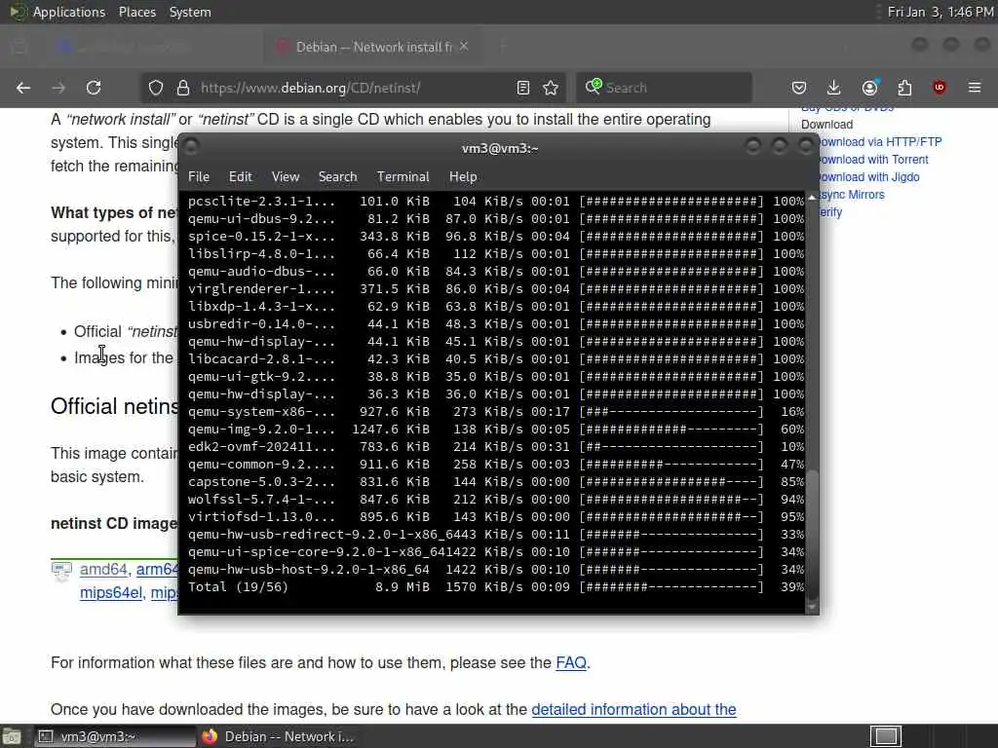Click the edk2-ovmf download row
Screen dimensions: 998x748
click(495, 446)
